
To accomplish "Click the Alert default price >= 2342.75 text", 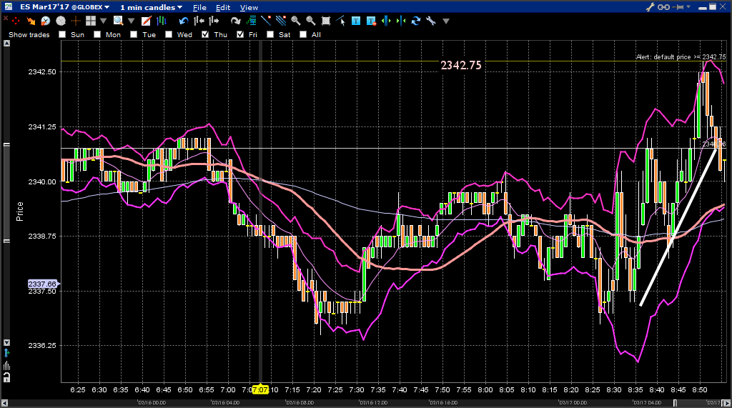I will (681, 57).
